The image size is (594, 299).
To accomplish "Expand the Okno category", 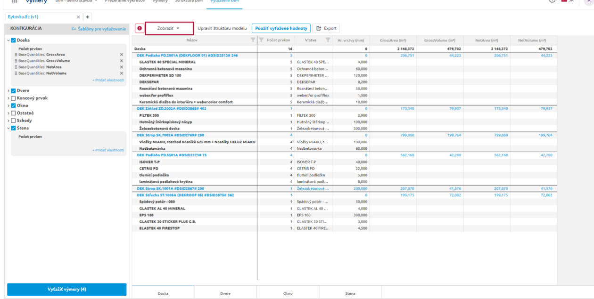I will (8, 105).
